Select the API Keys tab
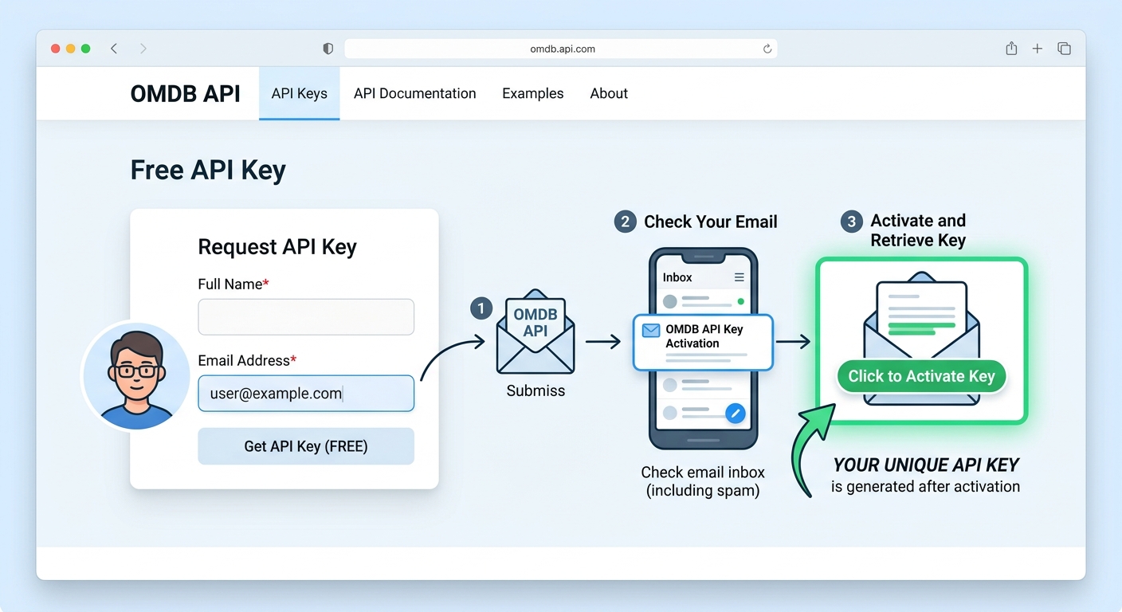 point(299,93)
